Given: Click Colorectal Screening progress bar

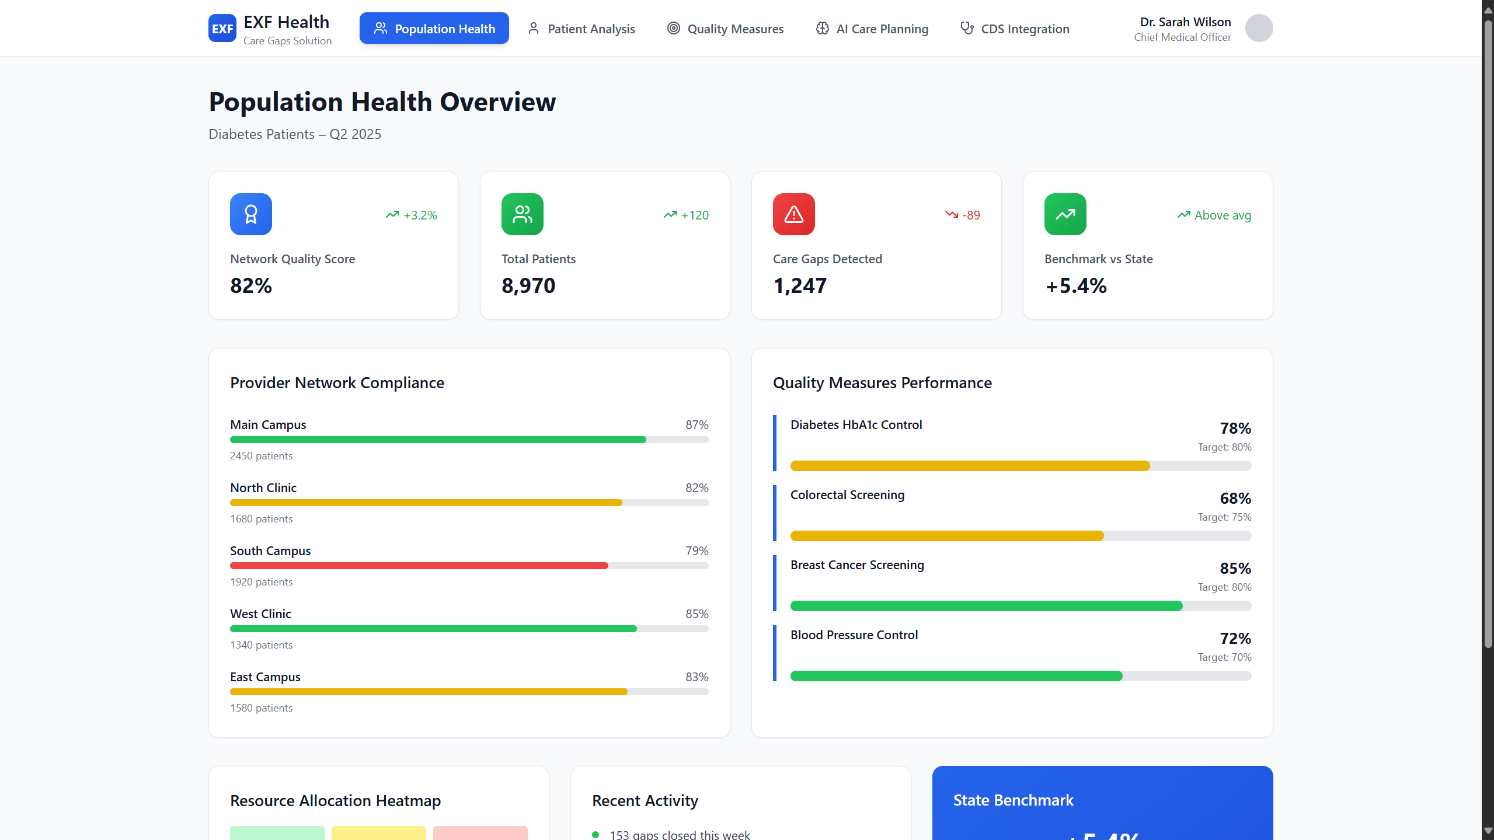Looking at the screenshot, I should (1021, 536).
